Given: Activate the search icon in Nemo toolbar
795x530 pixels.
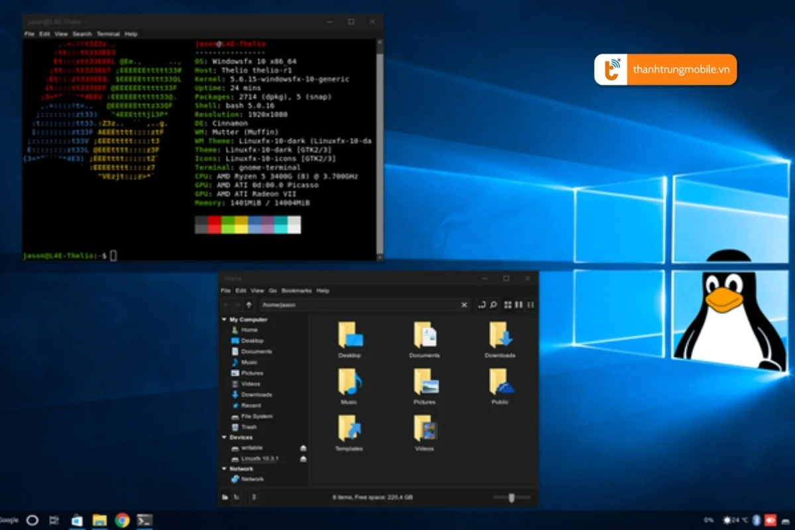Looking at the screenshot, I should pyautogui.click(x=494, y=305).
